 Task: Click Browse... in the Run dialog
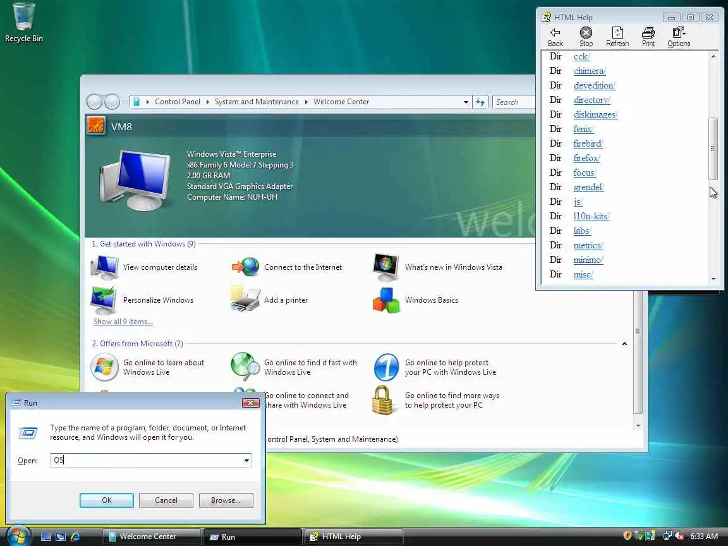pos(226,500)
